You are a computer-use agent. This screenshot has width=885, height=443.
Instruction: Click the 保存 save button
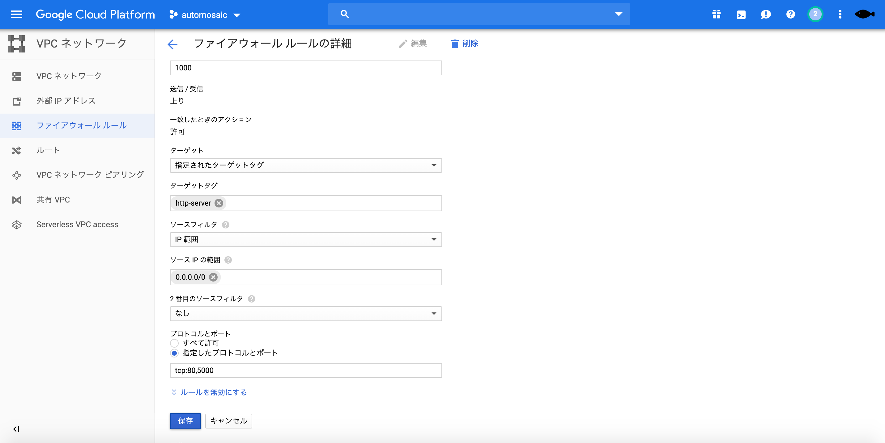coord(185,421)
